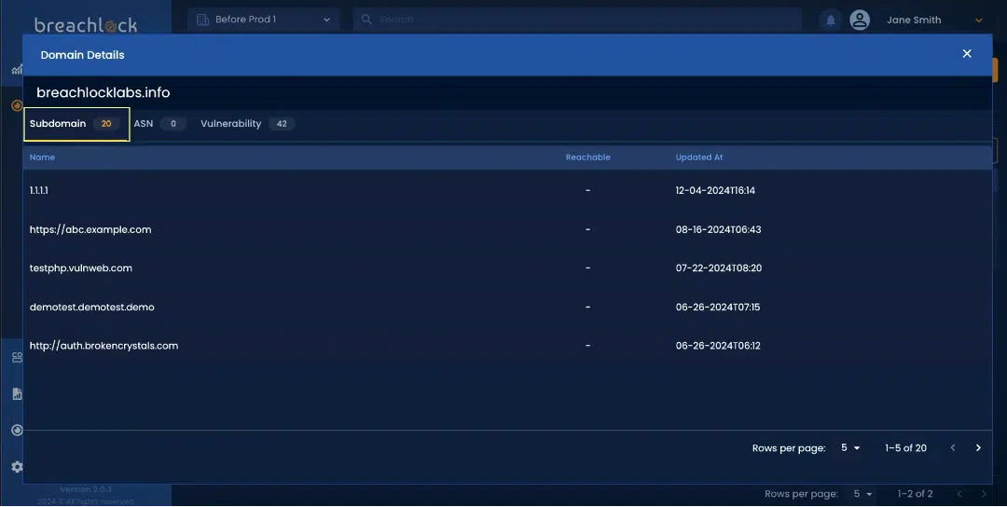Click the breachlocklabs.info domain title
The height and width of the screenshot is (507, 1007).
(x=103, y=92)
